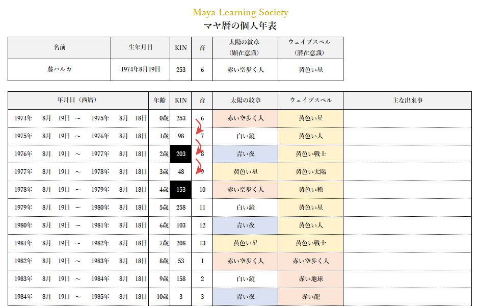Select the 赤い龍 wavespell cell
Image resolution: width=479 pixels, height=306 pixels.
click(310, 296)
